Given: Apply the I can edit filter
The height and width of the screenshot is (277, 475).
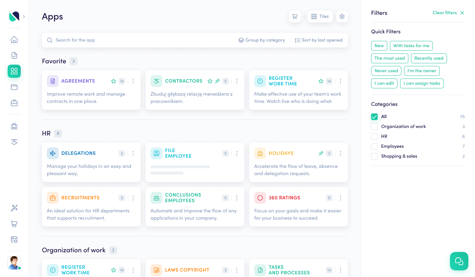Looking at the screenshot, I should pos(384,83).
